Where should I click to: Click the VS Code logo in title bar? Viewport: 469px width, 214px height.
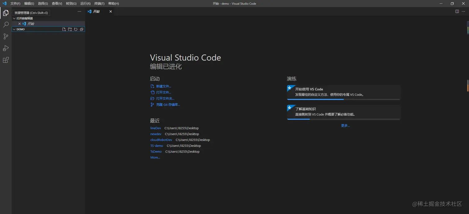[4, 3]
